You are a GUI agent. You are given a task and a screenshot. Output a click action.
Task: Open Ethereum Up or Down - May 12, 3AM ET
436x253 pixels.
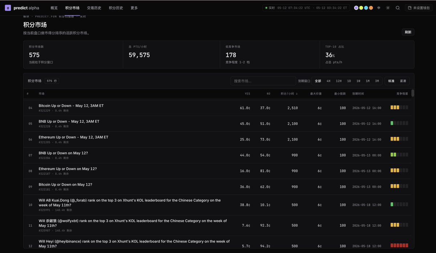[x=73, y=137]
